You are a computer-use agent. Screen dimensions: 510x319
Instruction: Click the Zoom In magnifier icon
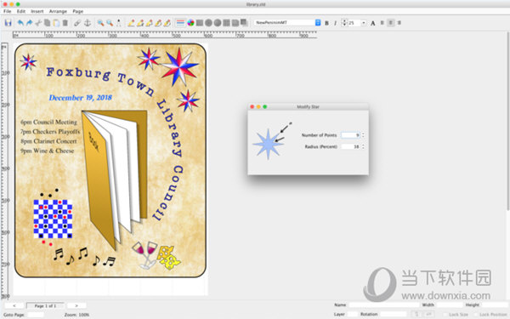point(100,23)
